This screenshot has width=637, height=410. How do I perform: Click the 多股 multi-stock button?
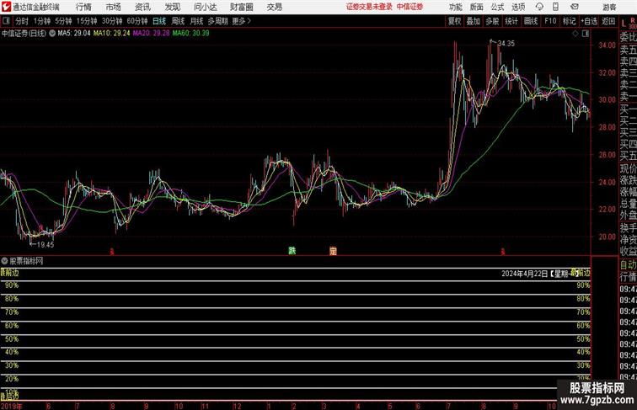coord(492,21)
